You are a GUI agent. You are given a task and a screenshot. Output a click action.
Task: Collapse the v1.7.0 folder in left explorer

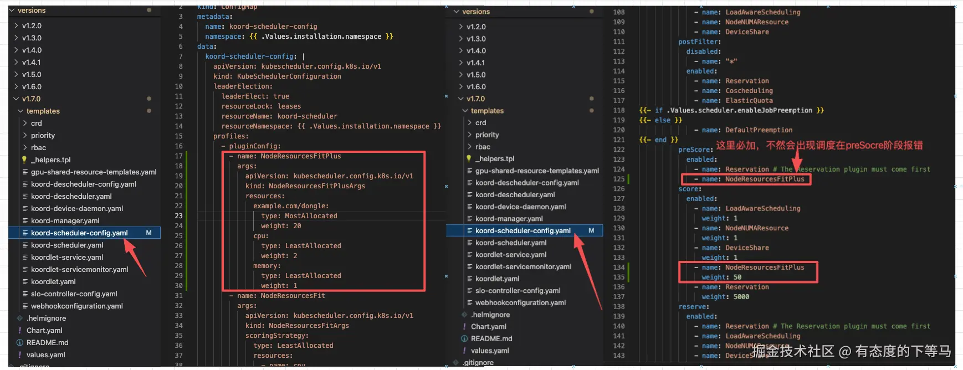pos(17,99)
